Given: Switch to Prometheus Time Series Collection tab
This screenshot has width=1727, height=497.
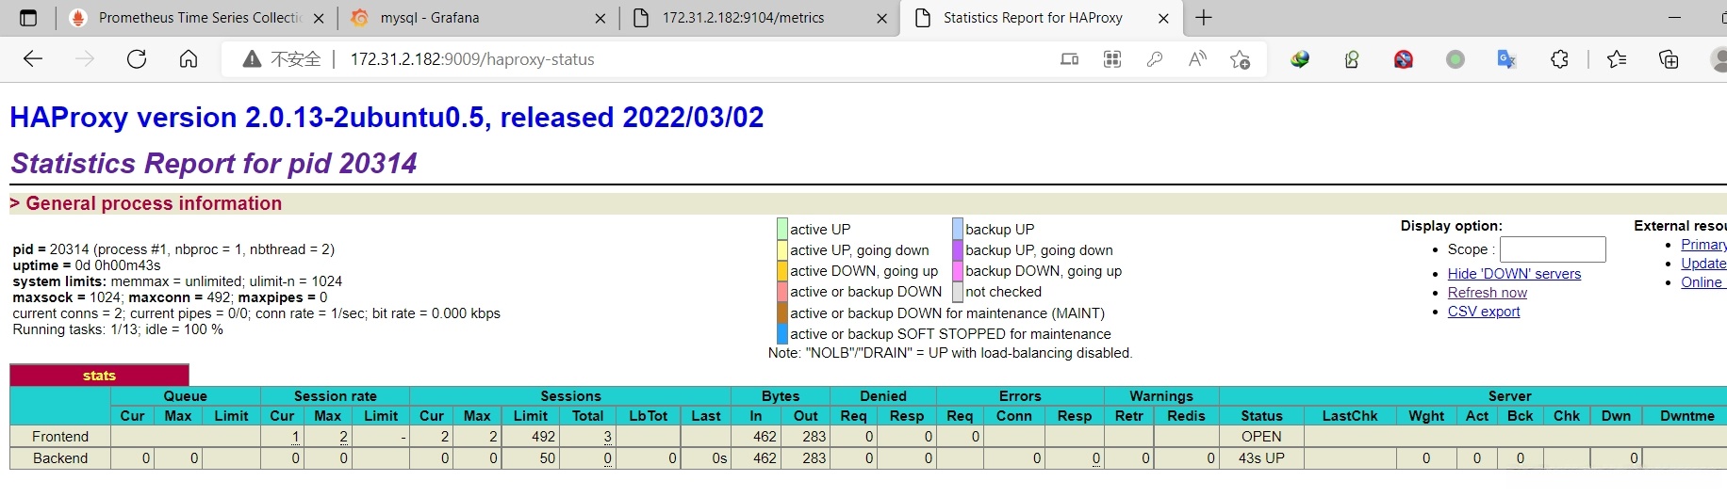Looking at the screenshot, I should (197, 18).
